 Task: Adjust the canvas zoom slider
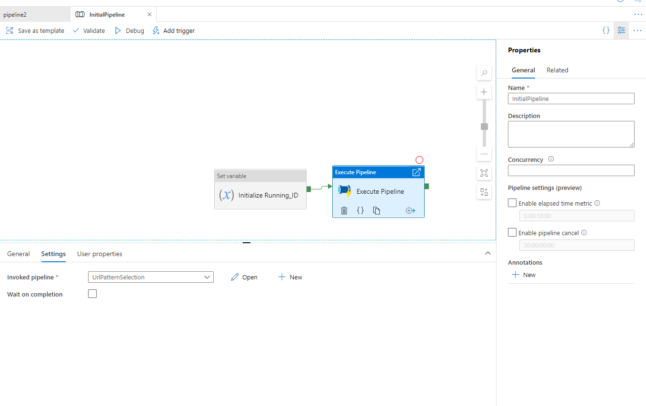coord(484,126)
